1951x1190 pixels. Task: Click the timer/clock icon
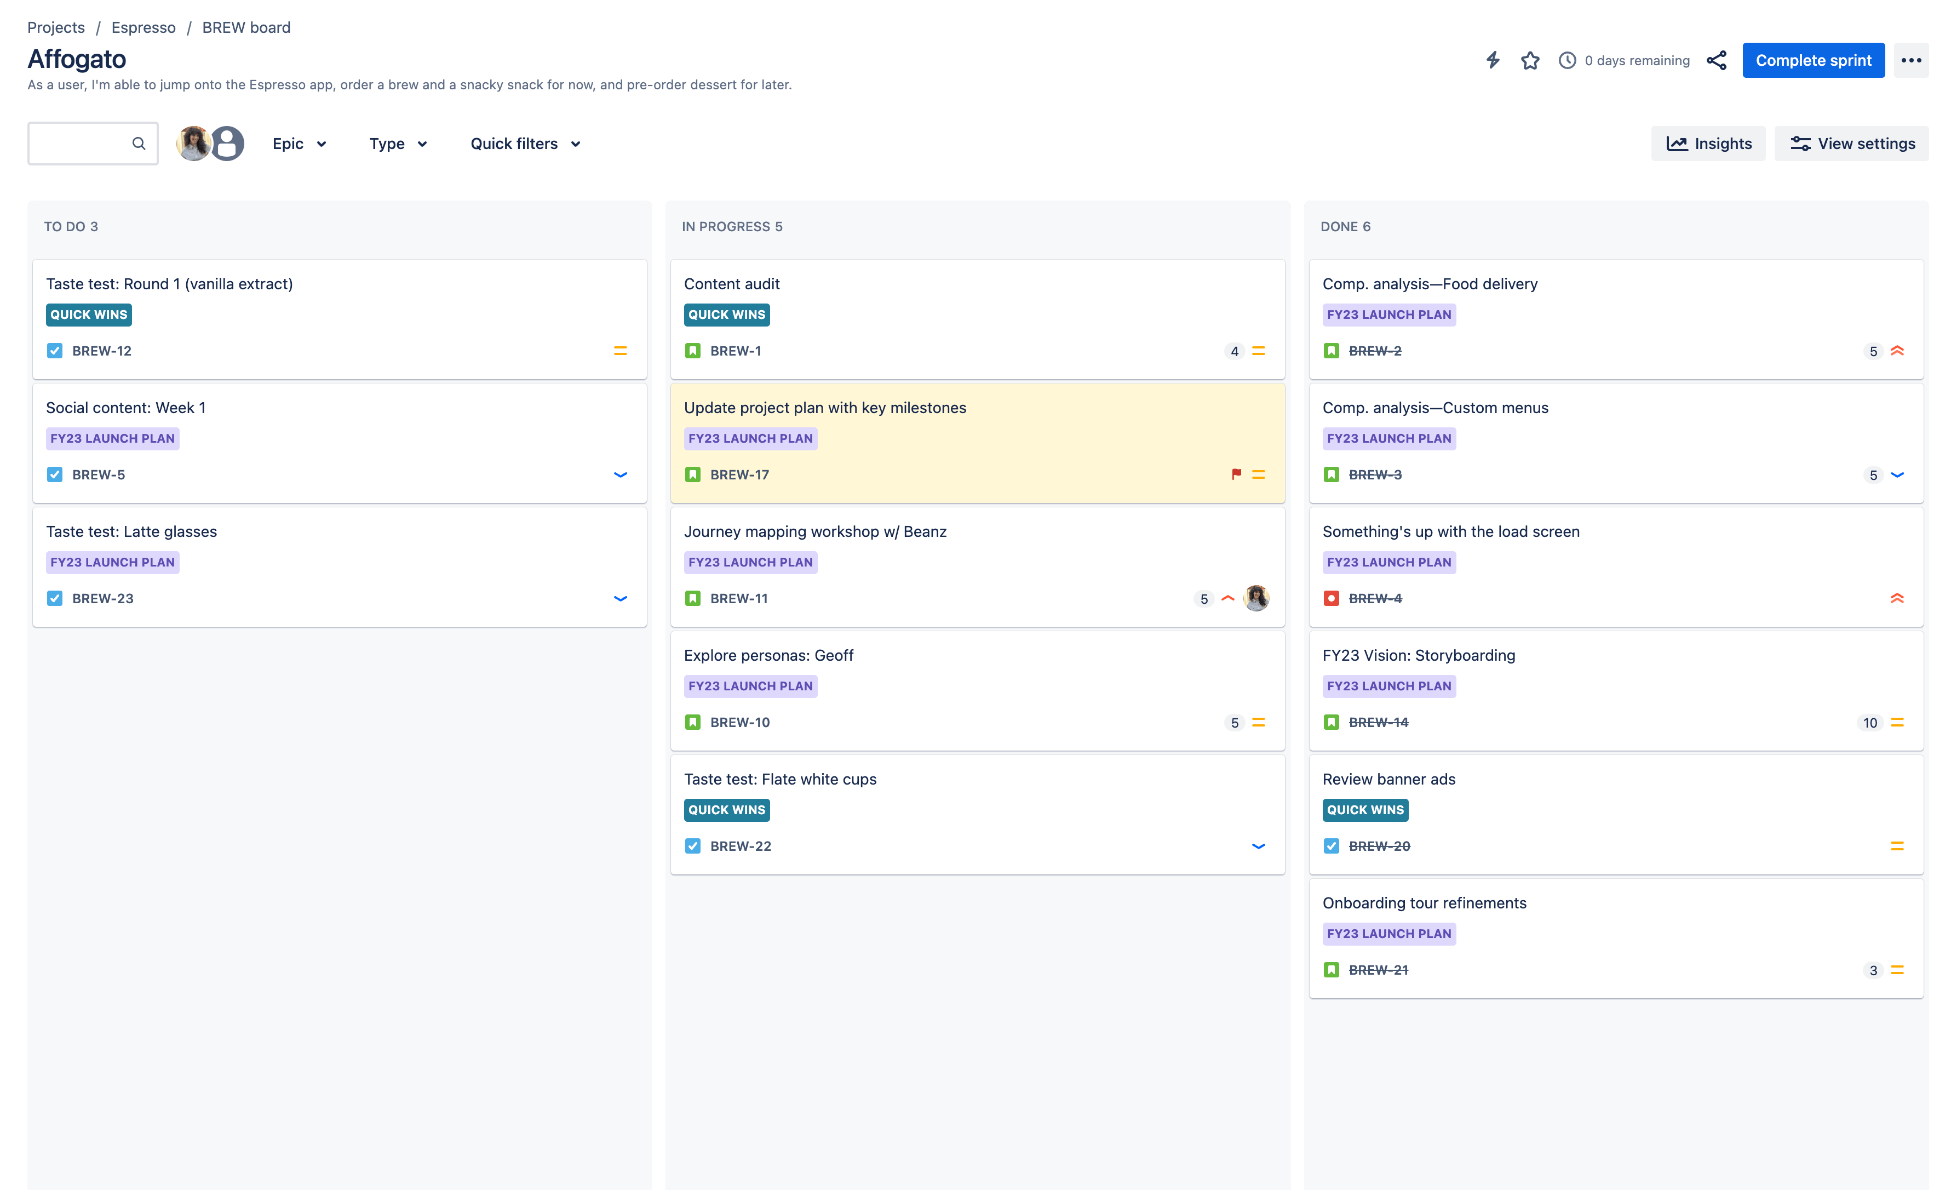click(x=1566, y=60)
